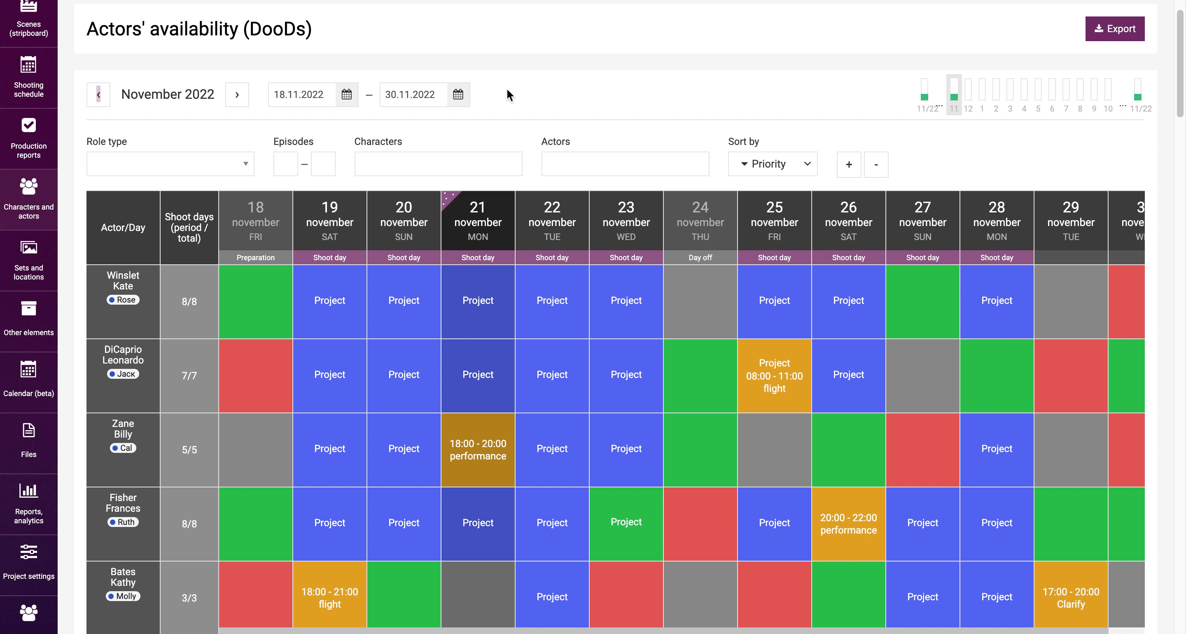
Task: Click Bates Kathy's 17:00 - 20:00 Clarify cell
Action: click(1071, 594)
